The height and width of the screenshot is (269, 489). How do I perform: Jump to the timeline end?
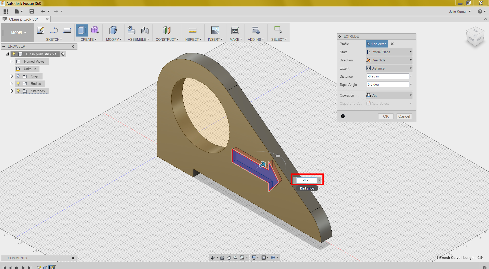click(30, 268)
